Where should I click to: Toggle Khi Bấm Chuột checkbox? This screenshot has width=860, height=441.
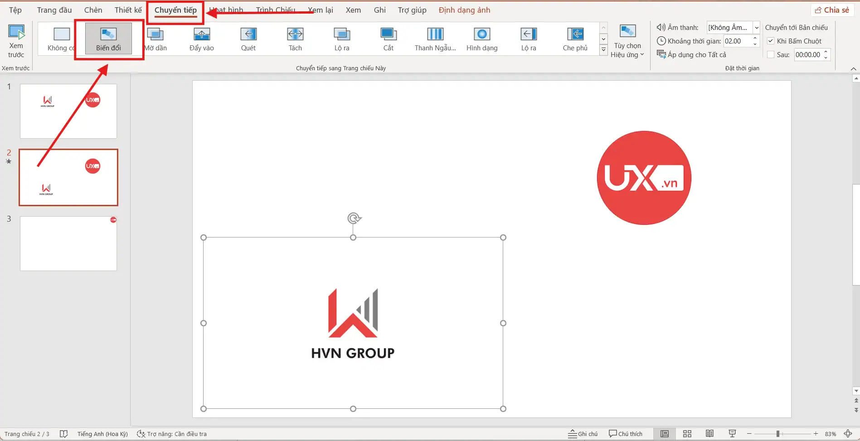click(771, 41)
